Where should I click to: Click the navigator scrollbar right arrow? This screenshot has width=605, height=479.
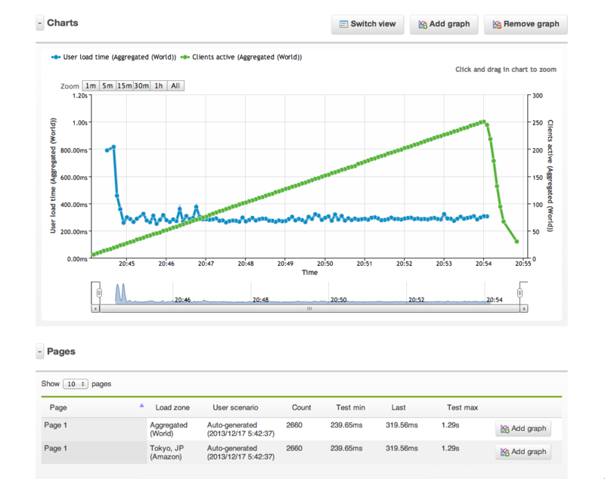tap(523, 309)
